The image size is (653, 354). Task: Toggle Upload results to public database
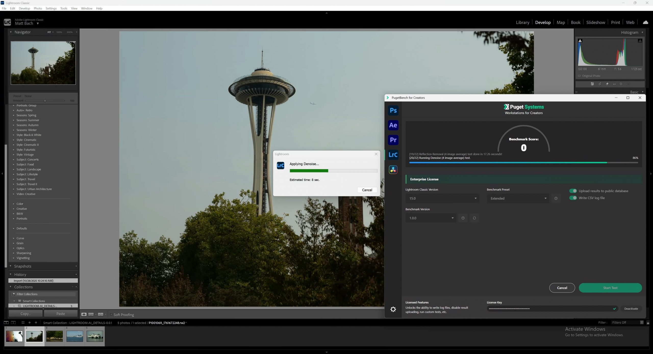(573, 191)
